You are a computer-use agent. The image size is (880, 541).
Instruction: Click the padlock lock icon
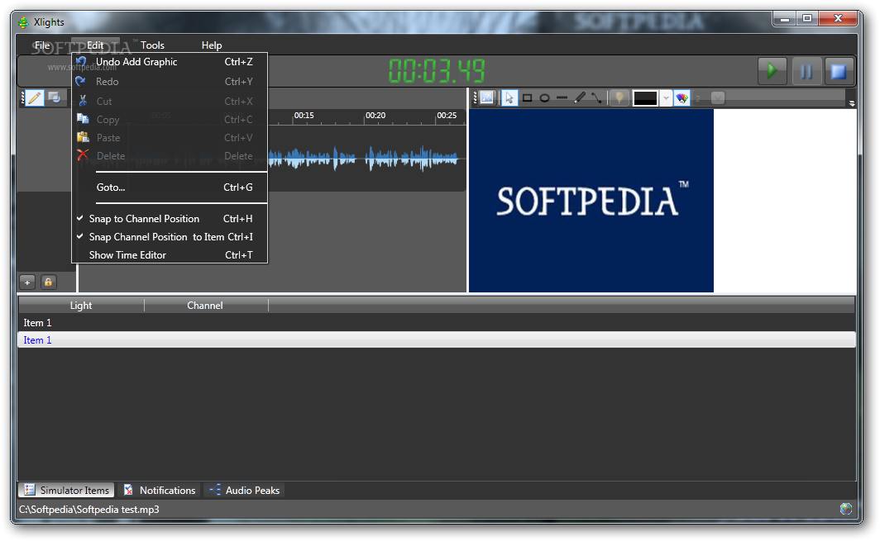click(x=48, y=282)
